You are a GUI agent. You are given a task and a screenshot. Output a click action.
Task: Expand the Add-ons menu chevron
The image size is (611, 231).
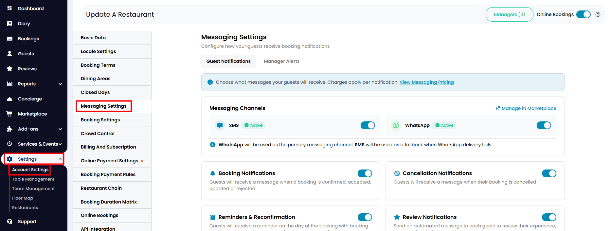click(60, 129)
